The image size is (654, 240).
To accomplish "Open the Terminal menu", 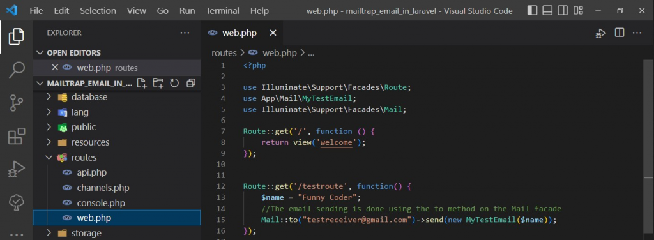I will coord(223,11).
